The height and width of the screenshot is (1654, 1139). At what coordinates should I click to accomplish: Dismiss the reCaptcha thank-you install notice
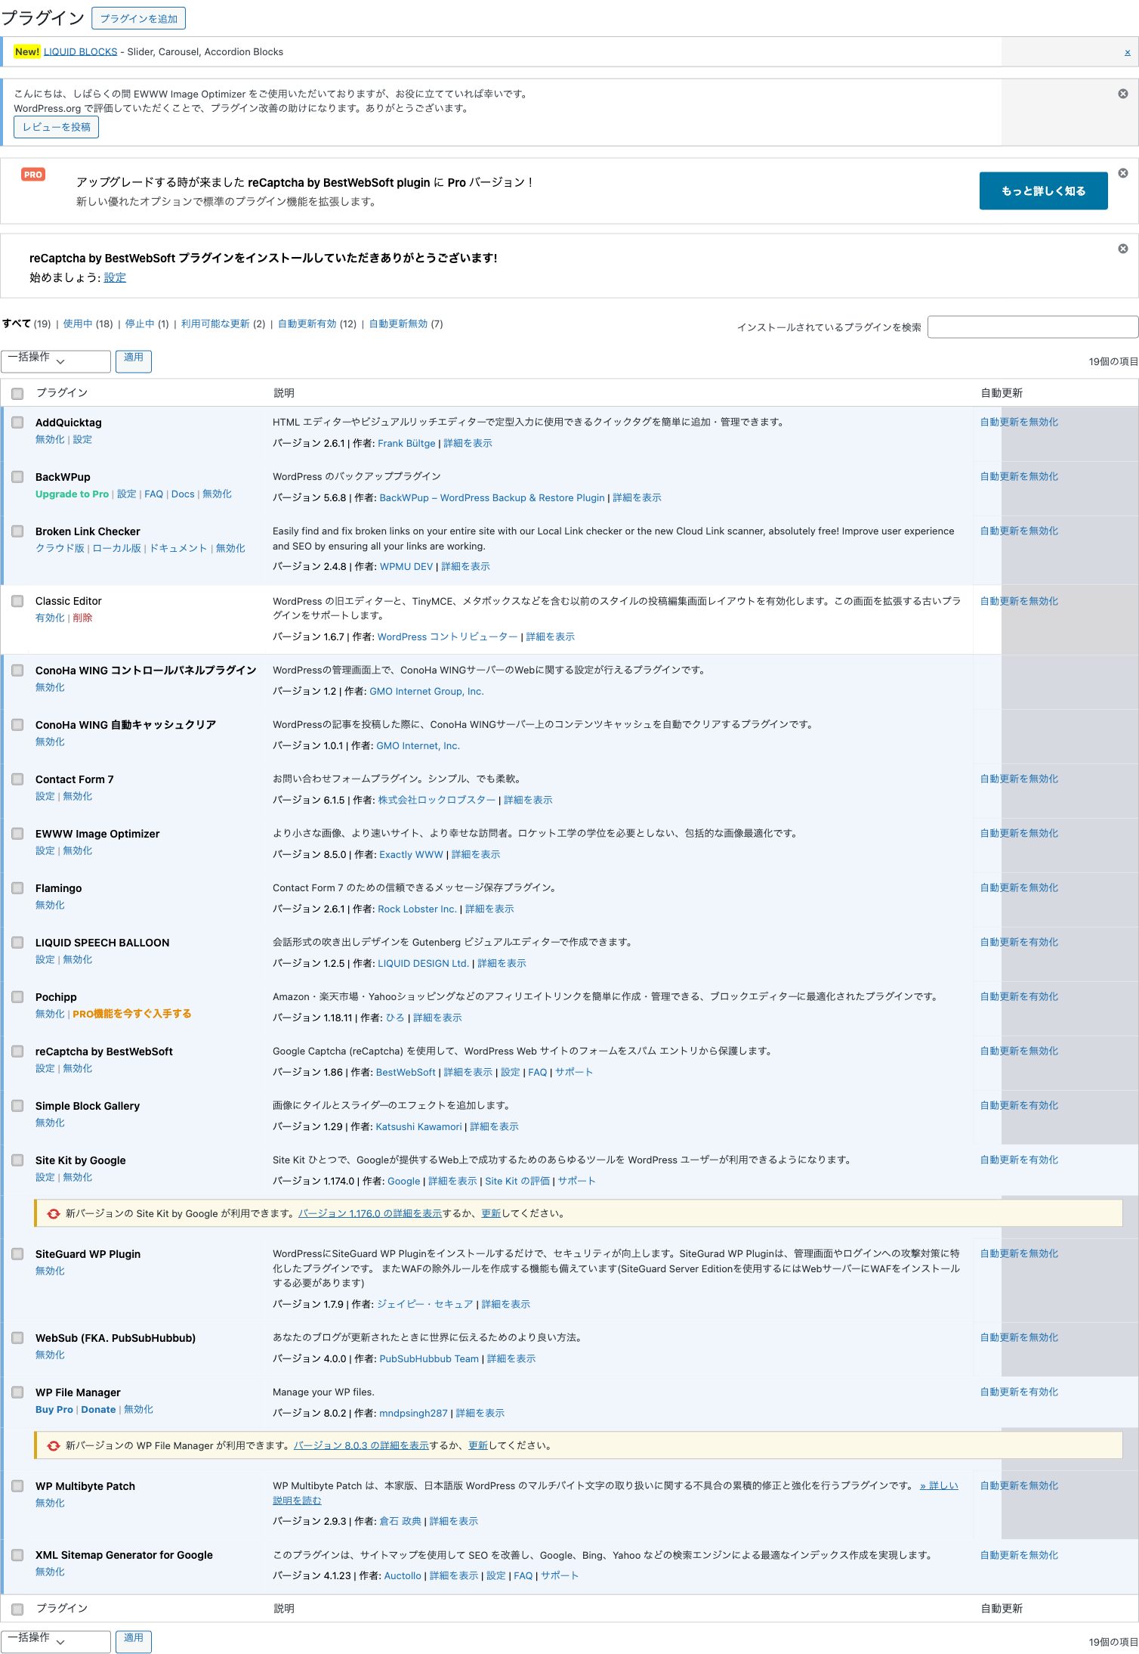point(1123,249)
